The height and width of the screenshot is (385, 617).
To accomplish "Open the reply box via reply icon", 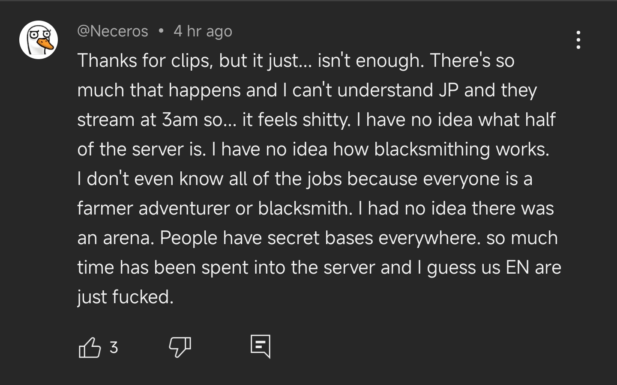I will coord(261,346).
